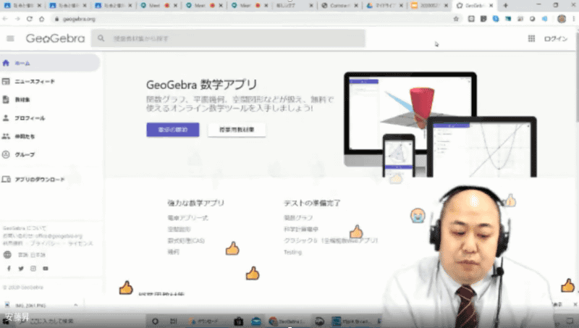The height and width of the screenshot is (328, 579).
Task: Click the ログイン button
Action: [x=555, y=38]
